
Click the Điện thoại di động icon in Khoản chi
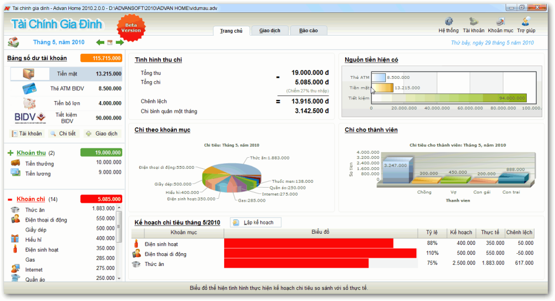pyautogui.click(x=15, y=219)
